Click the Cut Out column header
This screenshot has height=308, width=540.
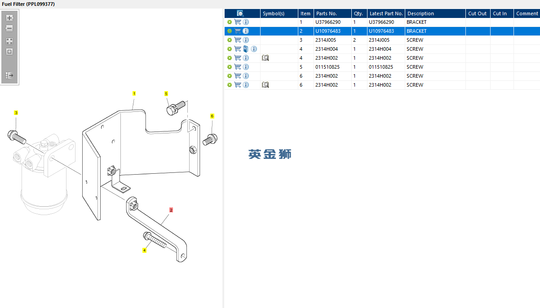click(x=478, y=13)
